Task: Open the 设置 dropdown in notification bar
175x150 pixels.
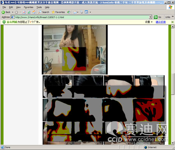Action: coord(149,22)
